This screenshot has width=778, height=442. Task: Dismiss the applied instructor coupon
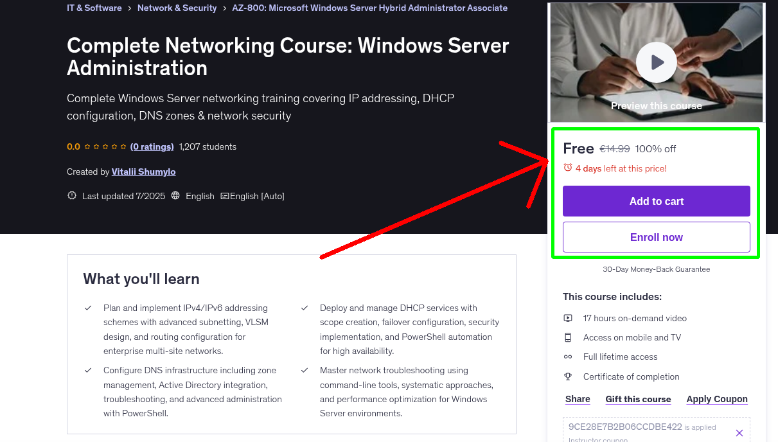click(739, 432)
